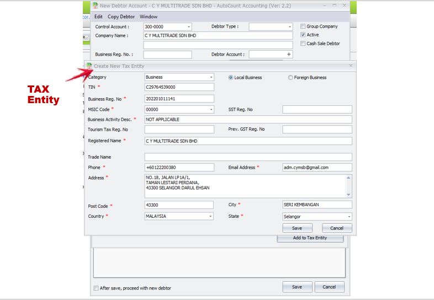
Task: Open the Copy Debtor menu
Action: click(121, 17)
